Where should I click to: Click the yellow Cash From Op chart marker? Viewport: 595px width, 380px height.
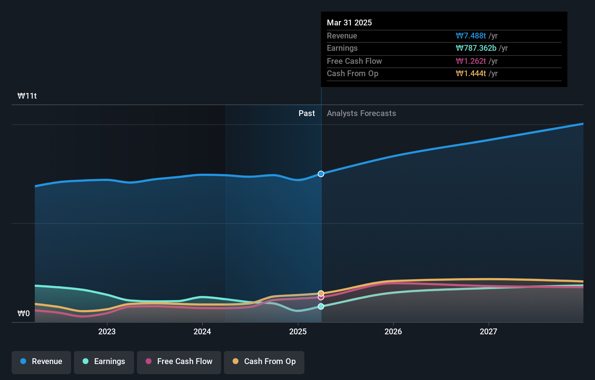320,293
